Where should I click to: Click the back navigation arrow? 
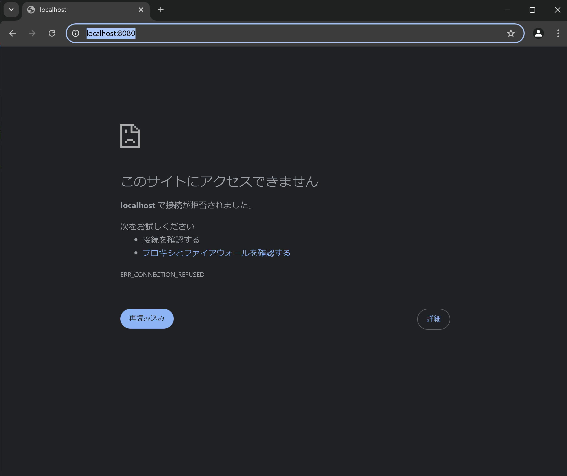coord(12,33)
